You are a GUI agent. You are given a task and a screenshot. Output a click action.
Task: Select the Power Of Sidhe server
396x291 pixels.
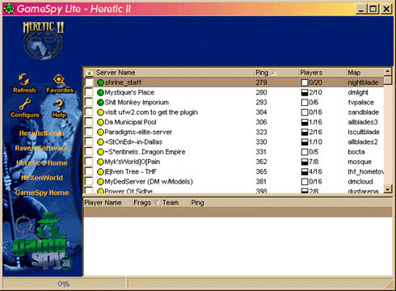[234, 191]
